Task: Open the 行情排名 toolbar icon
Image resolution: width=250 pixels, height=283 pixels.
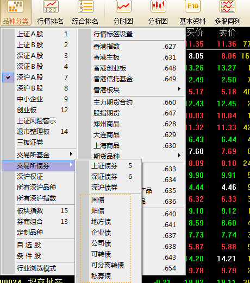Action: 51,13
